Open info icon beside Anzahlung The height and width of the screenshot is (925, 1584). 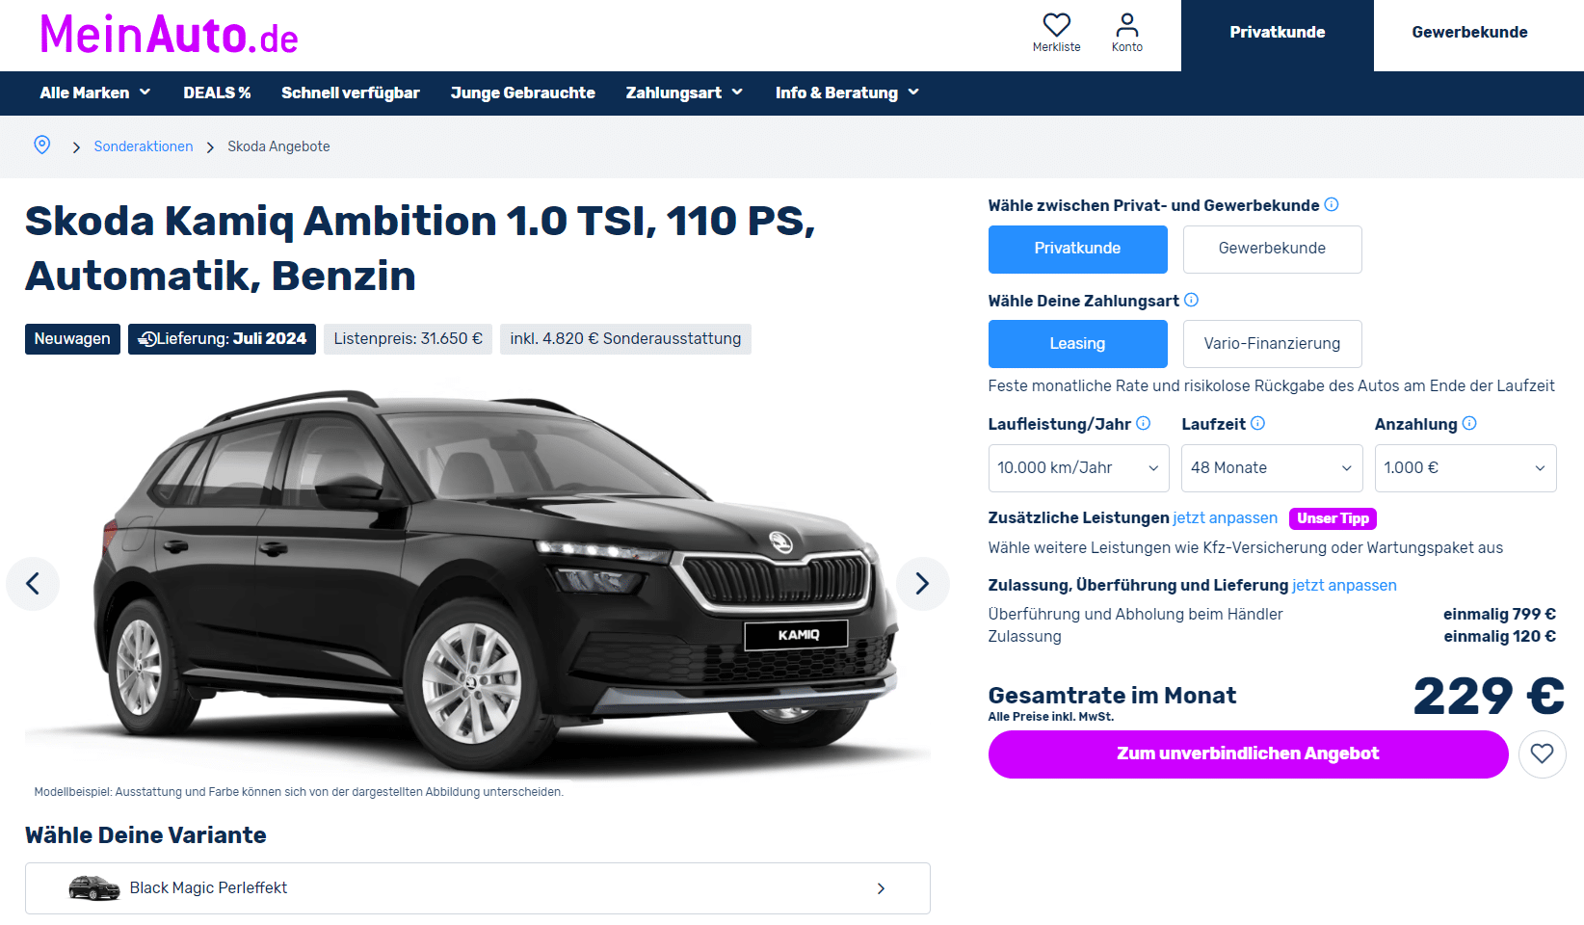[1469, 423]
